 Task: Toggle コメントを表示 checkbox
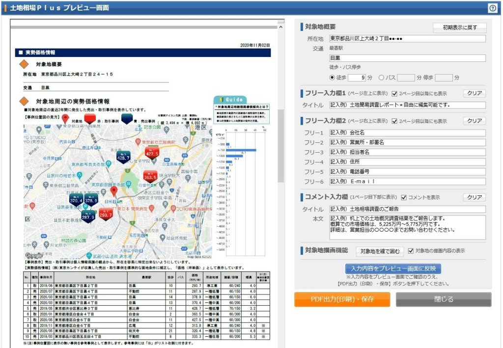tap(404, 197)
